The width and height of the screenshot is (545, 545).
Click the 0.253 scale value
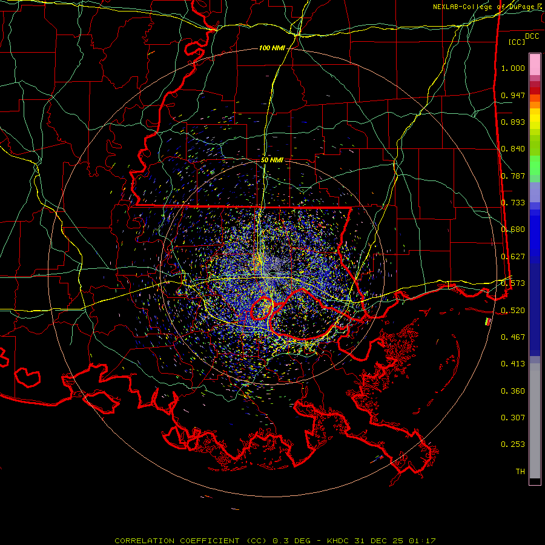point(513,444)
